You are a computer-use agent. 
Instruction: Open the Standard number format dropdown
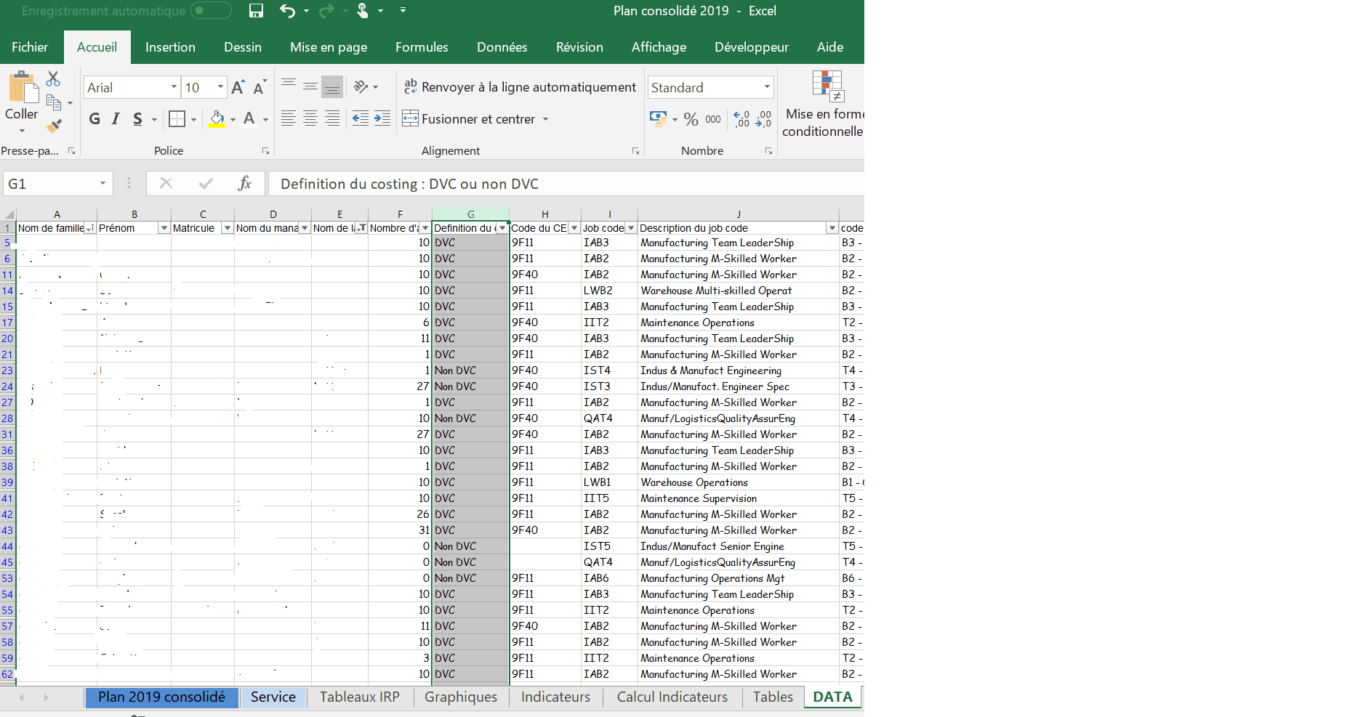pos(766,87)
